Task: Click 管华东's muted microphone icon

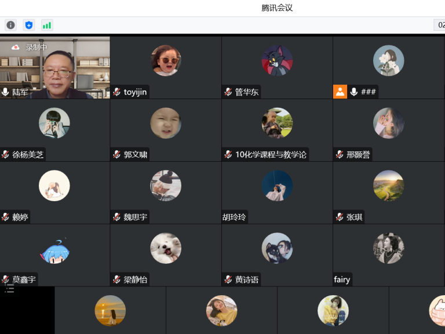Action: pyautogui.click(x=228, y=92)
